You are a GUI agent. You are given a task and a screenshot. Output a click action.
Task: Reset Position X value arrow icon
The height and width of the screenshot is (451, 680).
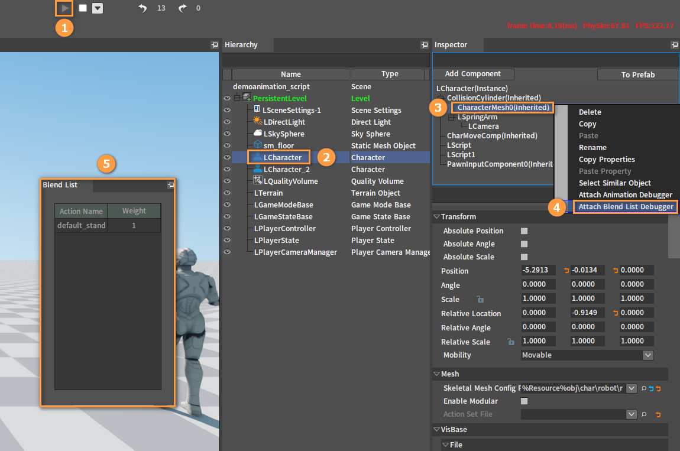pyautogui.click(x=566, y=271)
